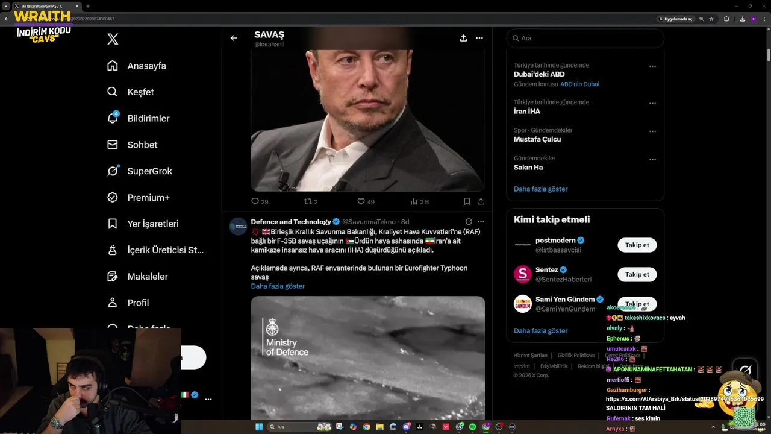Follow Sentez with Takip et button

click(x=637, y=274)
